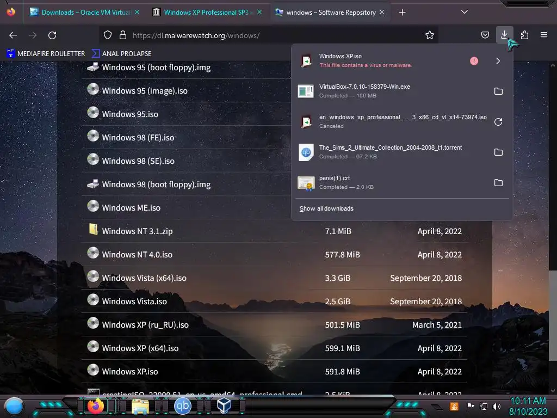Go back to the previous page
The height and width of the screenshot is (418, 557).
click(13, 35)
